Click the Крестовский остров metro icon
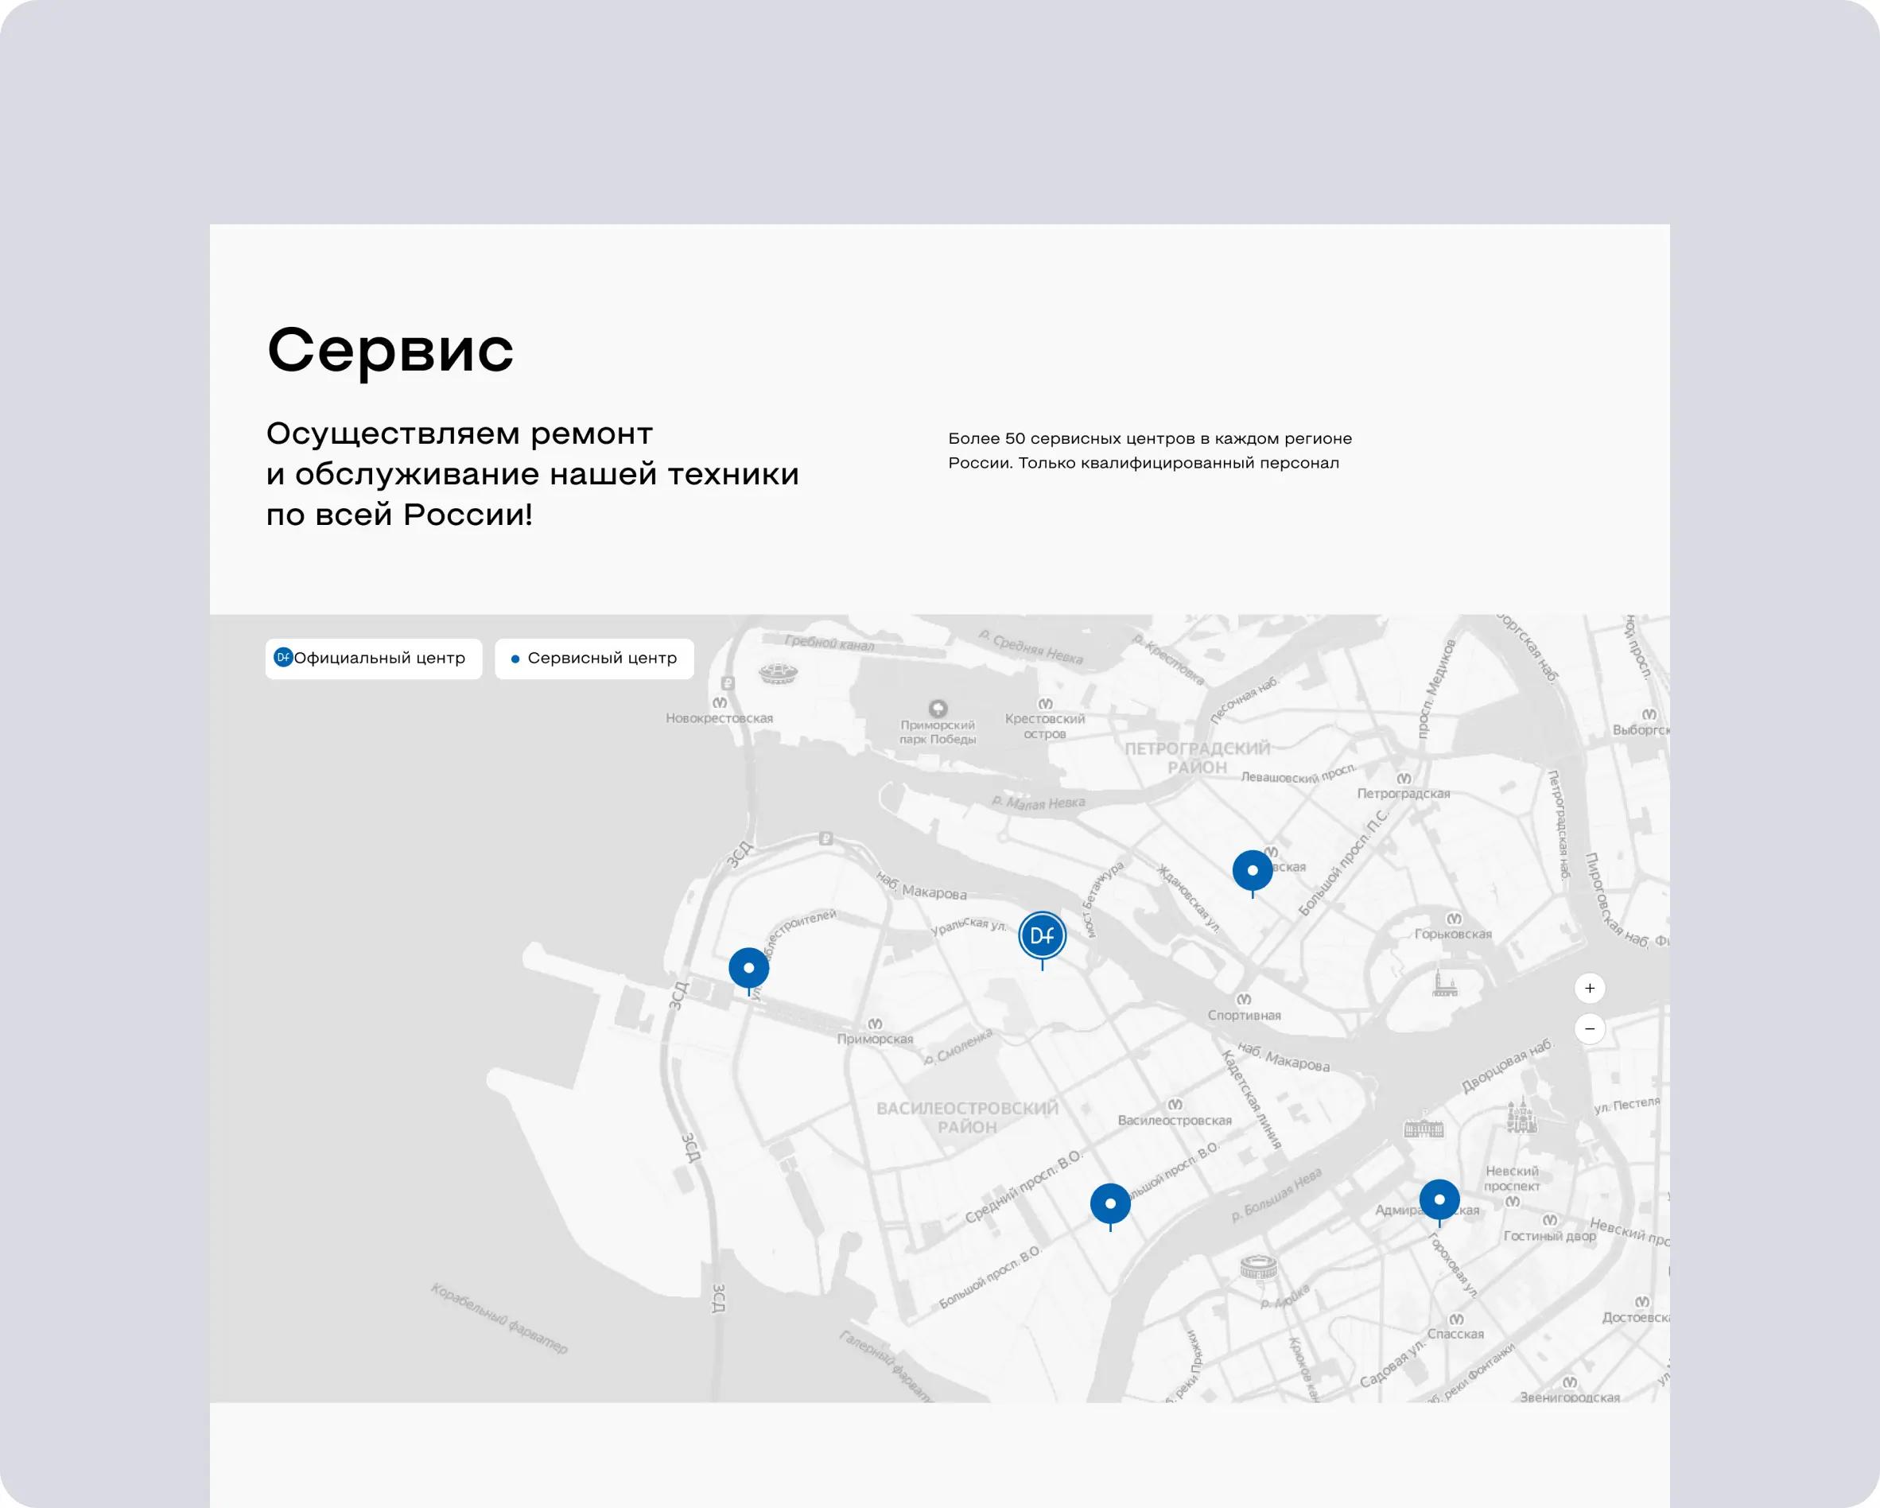This screenshot has width=1880, height=1508. tap(1045, 704)
